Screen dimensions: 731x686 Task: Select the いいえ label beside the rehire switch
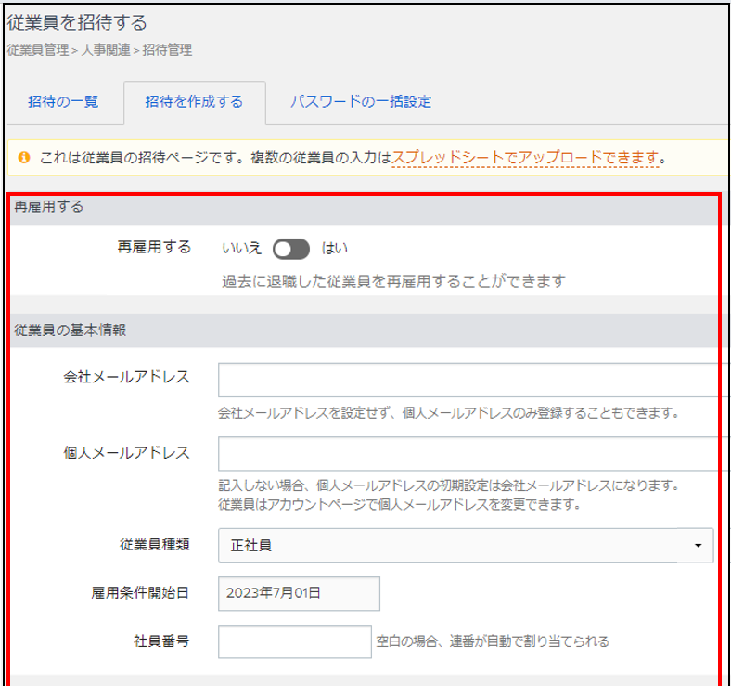coord(242,248)
